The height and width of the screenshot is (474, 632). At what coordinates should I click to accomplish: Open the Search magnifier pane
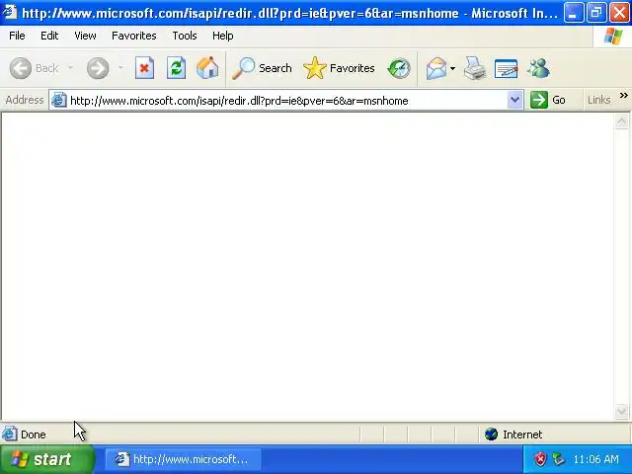point(262,68)
